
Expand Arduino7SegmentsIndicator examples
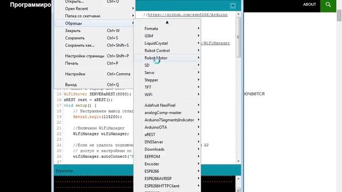click(167, 120)
